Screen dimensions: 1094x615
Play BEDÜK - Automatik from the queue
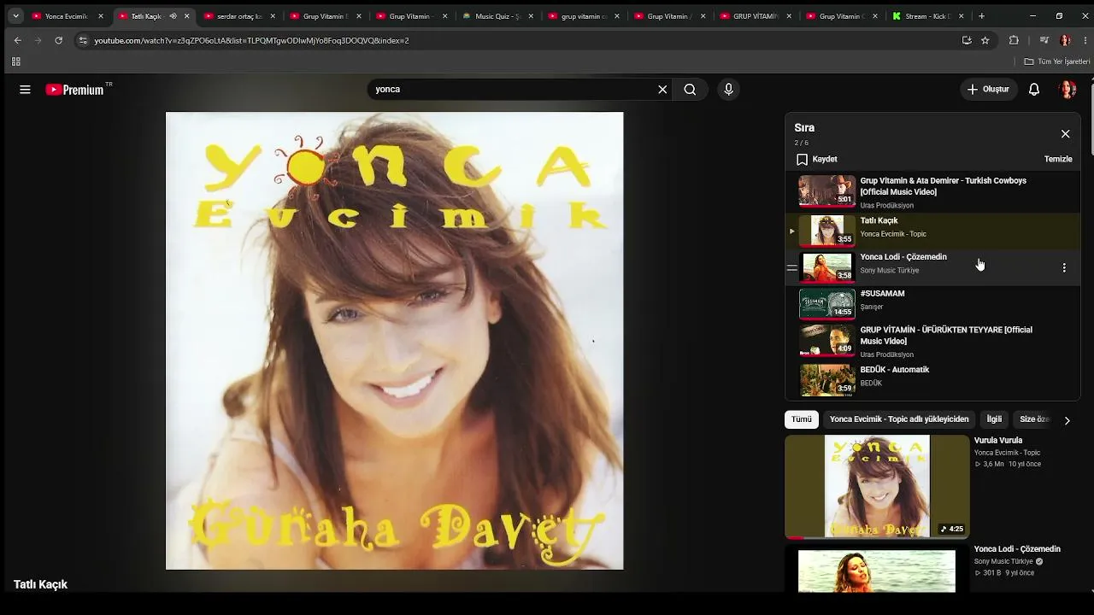tap(932, 379)
